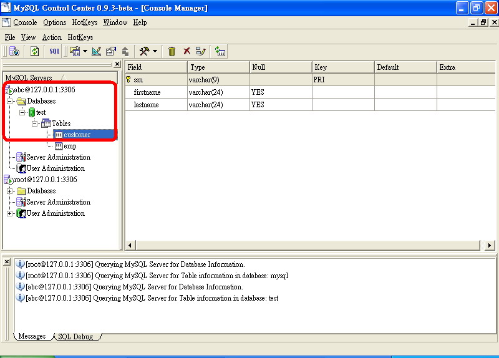Image resolution: width=499 pixels, height=358 pixels.
Task: Click the rename table toolbar icon
Action: point(201,51)
